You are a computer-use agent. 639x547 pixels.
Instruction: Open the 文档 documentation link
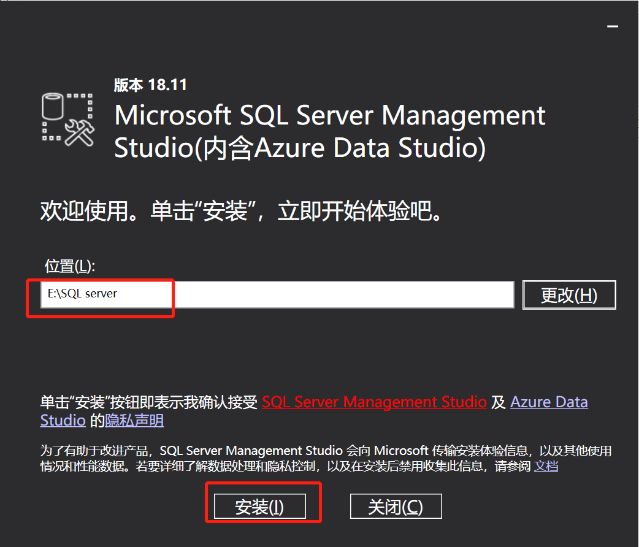point(546,465)
